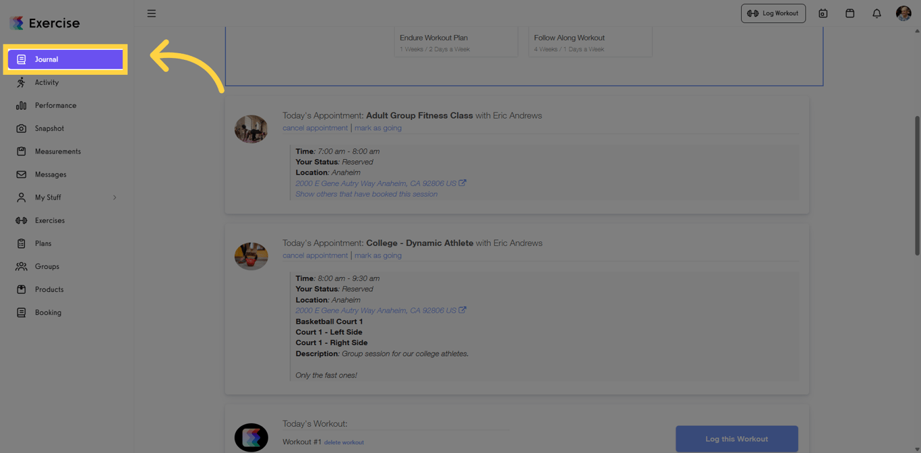921x453 pixels.
Task: Open the Journal sidebar item
Action: tap(44, 59)
